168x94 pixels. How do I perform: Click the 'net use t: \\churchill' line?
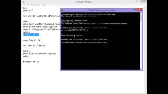coord(41,16)
